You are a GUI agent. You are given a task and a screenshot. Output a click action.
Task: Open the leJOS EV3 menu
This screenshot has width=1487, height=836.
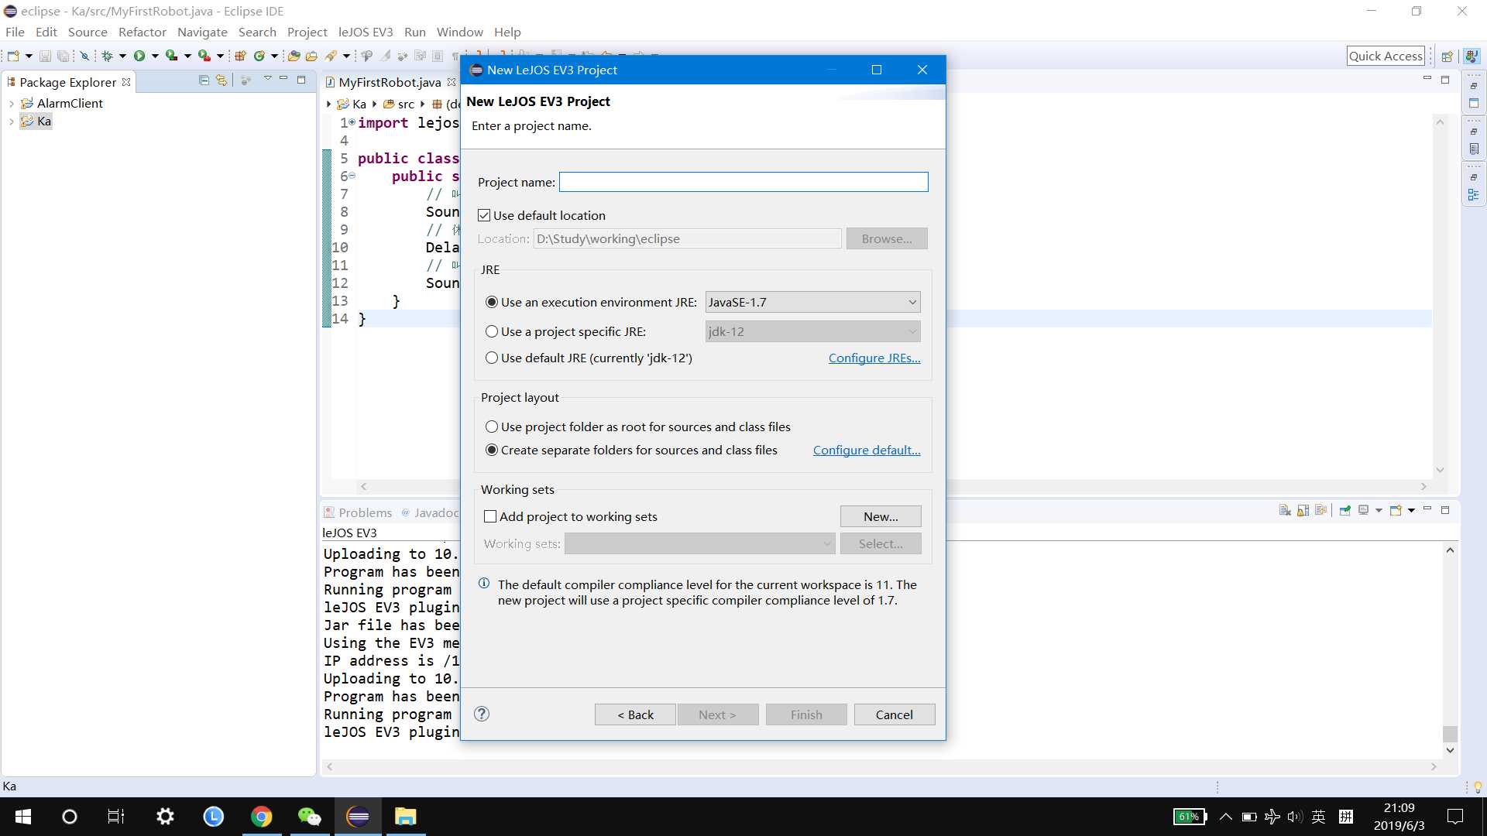pyautogui.click(x=366, y=32)
